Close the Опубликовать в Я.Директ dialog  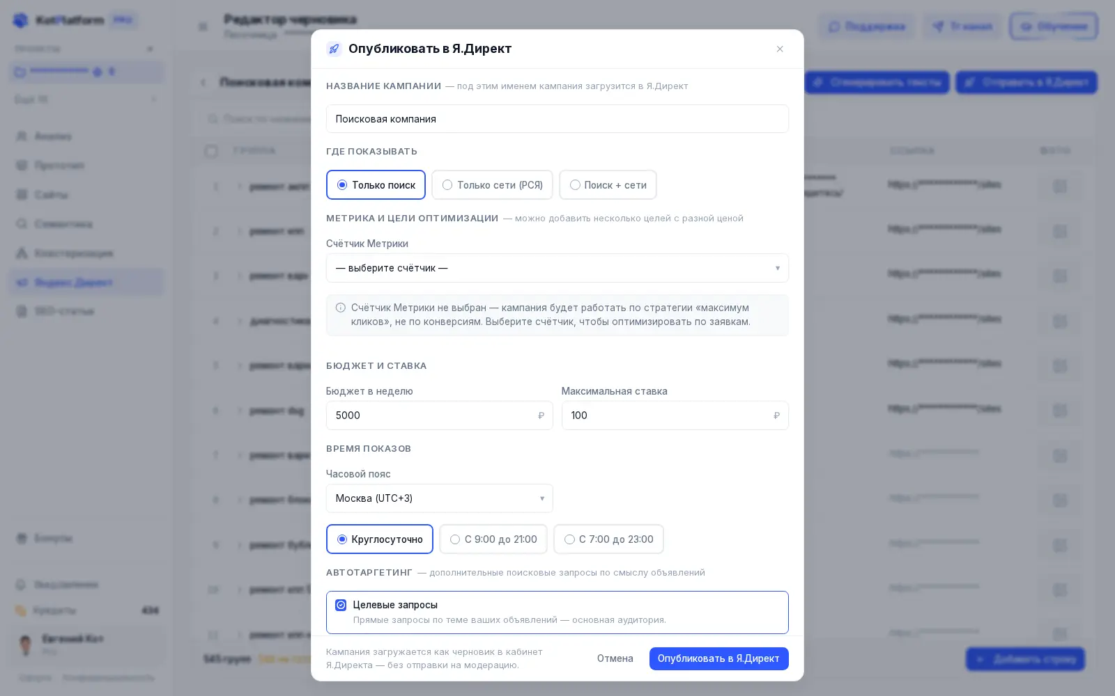[x=780, y=49]
